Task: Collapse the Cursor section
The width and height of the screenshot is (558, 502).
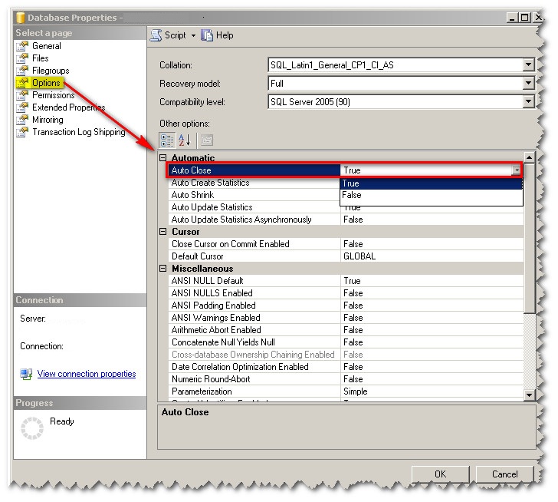Action: [163, 232]
